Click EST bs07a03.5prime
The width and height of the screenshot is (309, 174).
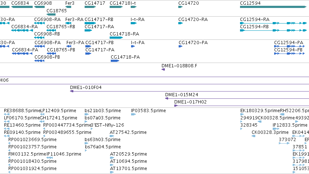click(x=102, y=118)
